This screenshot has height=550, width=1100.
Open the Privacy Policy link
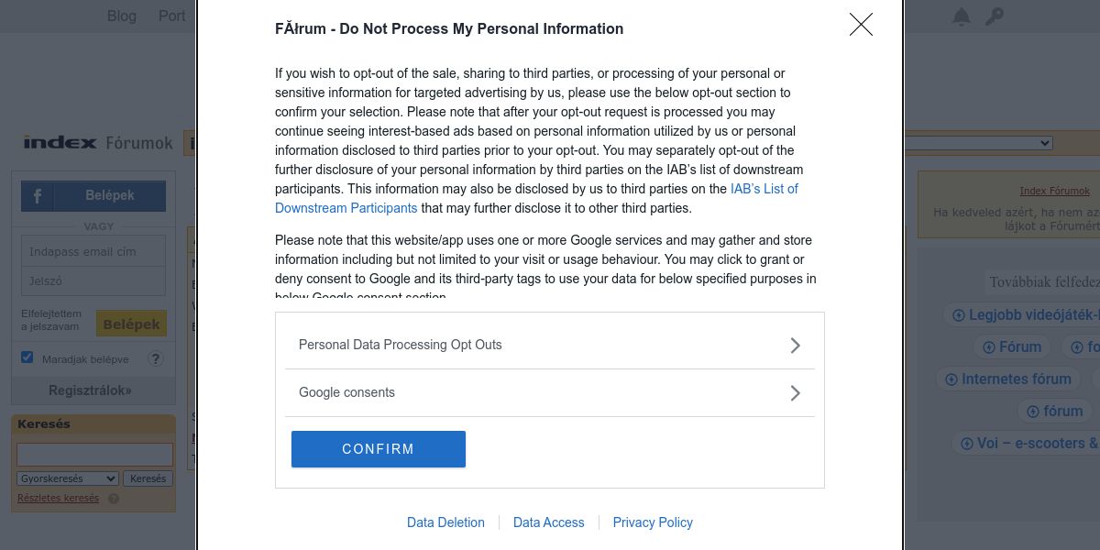[x=653, y=522]
